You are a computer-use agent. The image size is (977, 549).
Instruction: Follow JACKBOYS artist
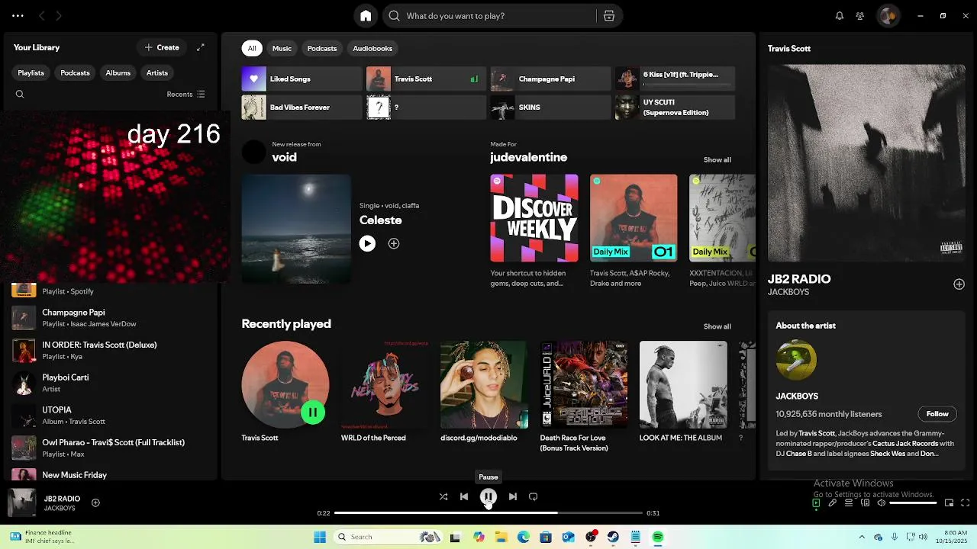point(937,414)
